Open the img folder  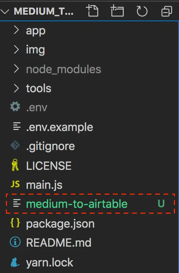coord(36,50)
